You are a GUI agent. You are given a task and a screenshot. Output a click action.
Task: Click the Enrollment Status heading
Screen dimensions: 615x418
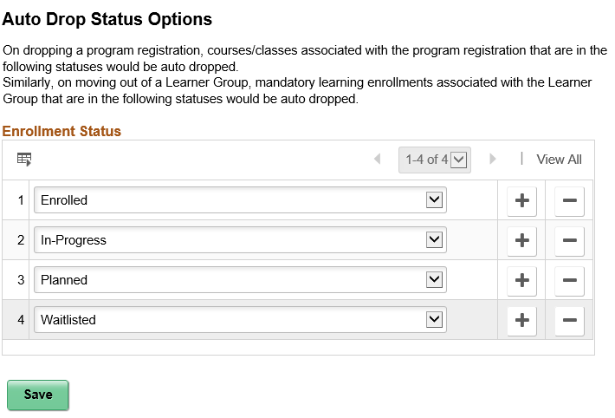(x=61, y=132)
